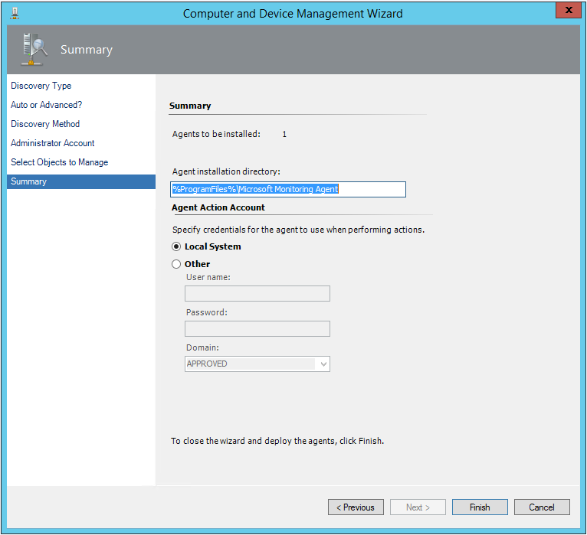587x535 pixels.
Task: Click the Agent installation directory text field
Action: [x=287, y=189]
